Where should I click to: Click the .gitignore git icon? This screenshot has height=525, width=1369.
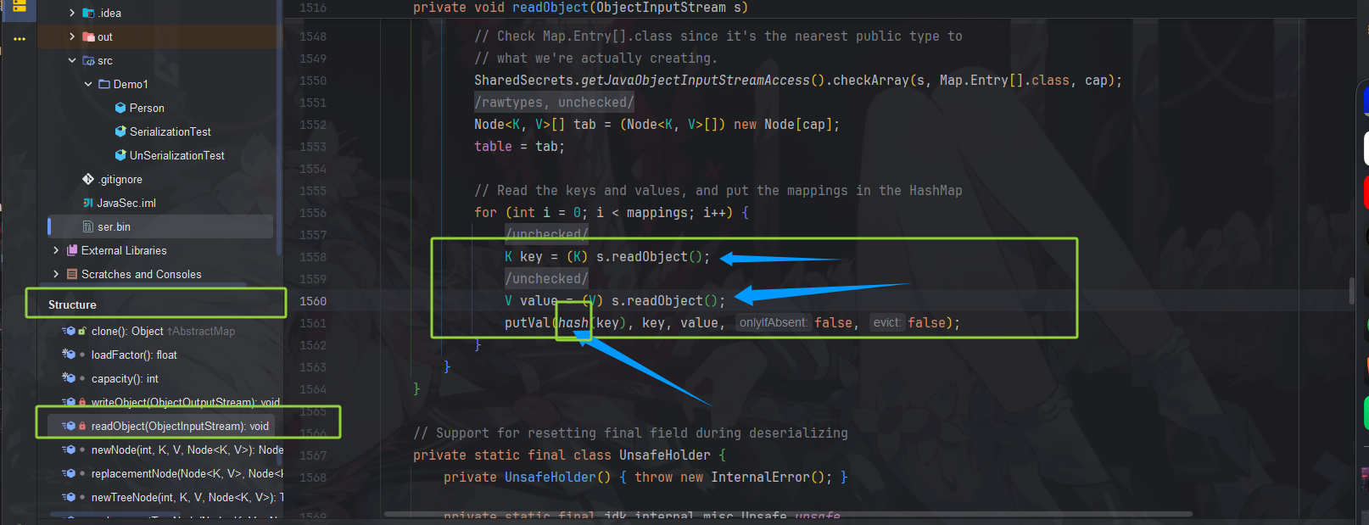coord(88,179)
